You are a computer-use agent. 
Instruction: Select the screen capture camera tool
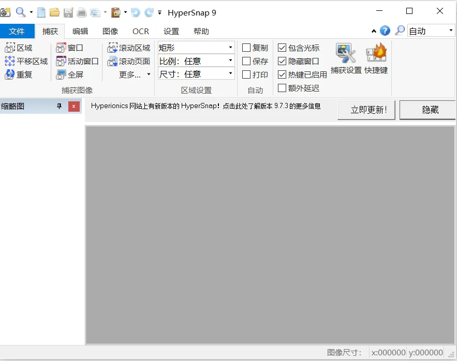click(x=6, y=12)
